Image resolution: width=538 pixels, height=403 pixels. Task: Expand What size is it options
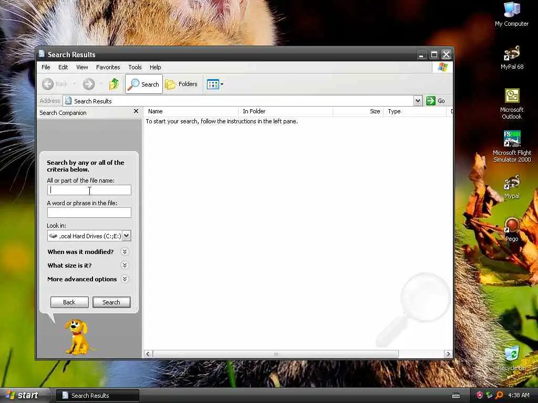[x=125, y=265]
